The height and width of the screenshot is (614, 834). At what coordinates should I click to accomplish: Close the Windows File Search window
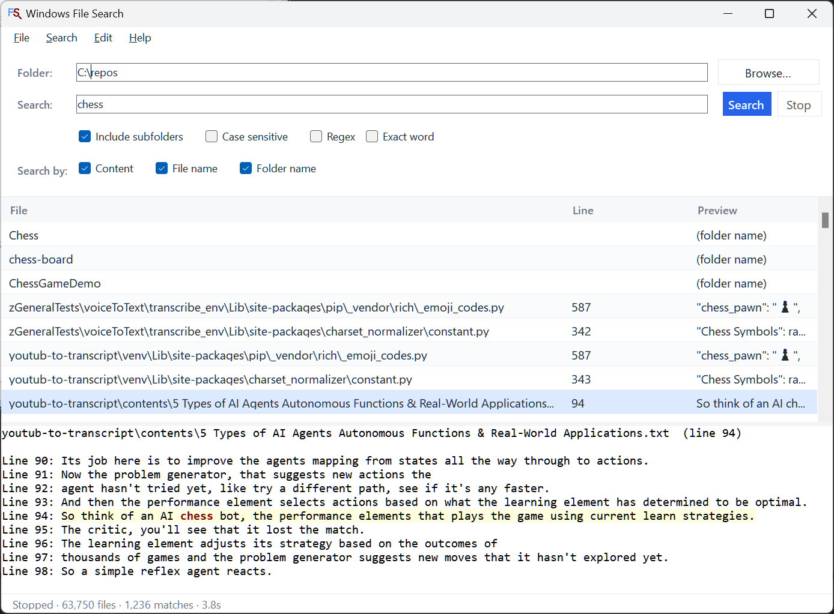(x=812, y=13)
